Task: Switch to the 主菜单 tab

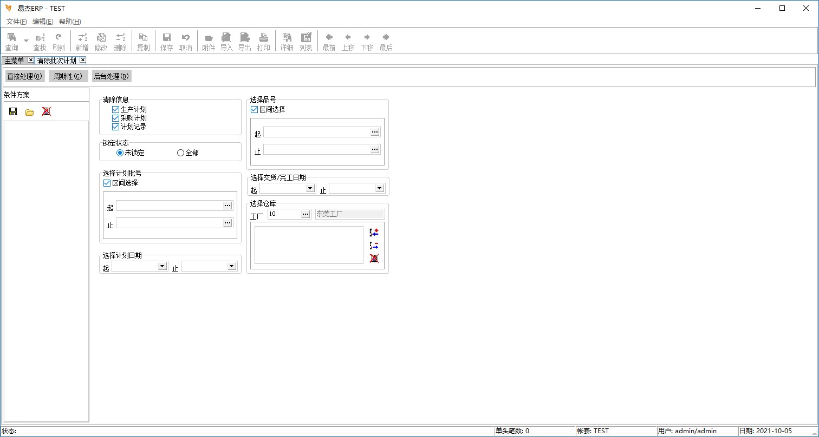Action: coord(14,61)
